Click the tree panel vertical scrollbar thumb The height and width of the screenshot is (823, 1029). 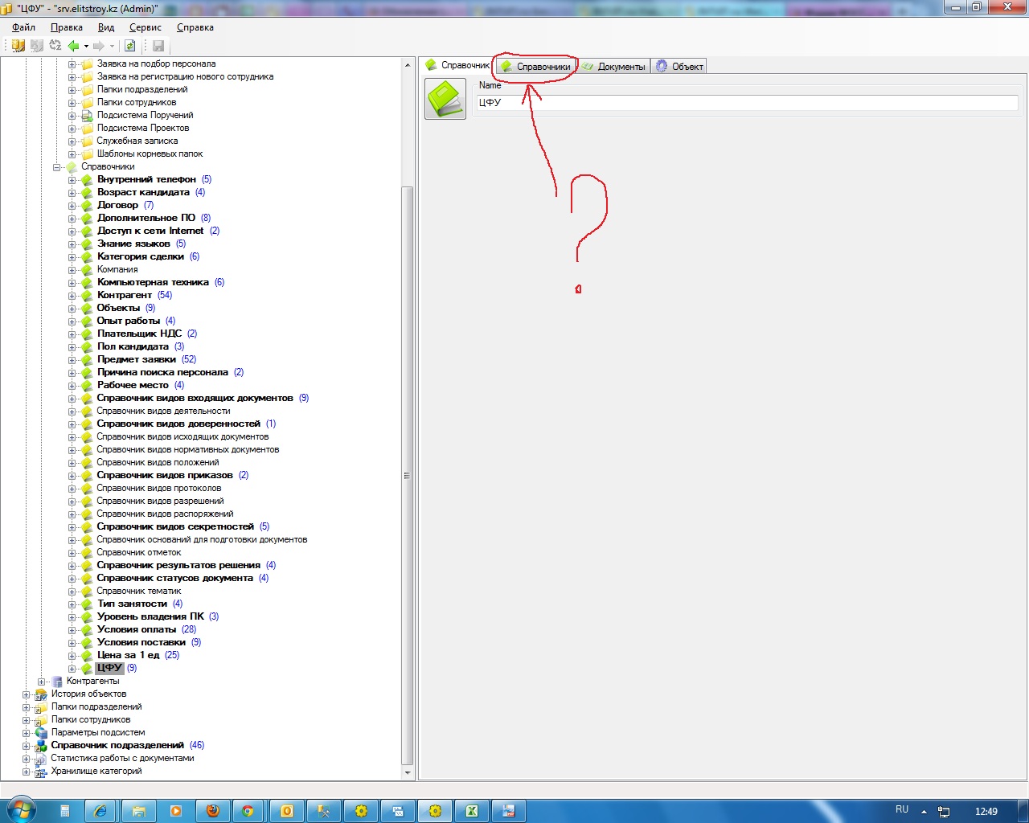point(407,474)
